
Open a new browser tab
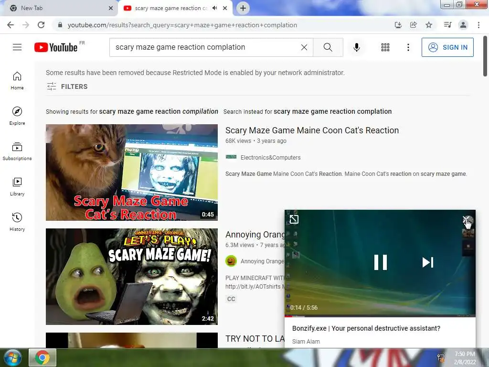pyautogui.click(x=243, y=8)
